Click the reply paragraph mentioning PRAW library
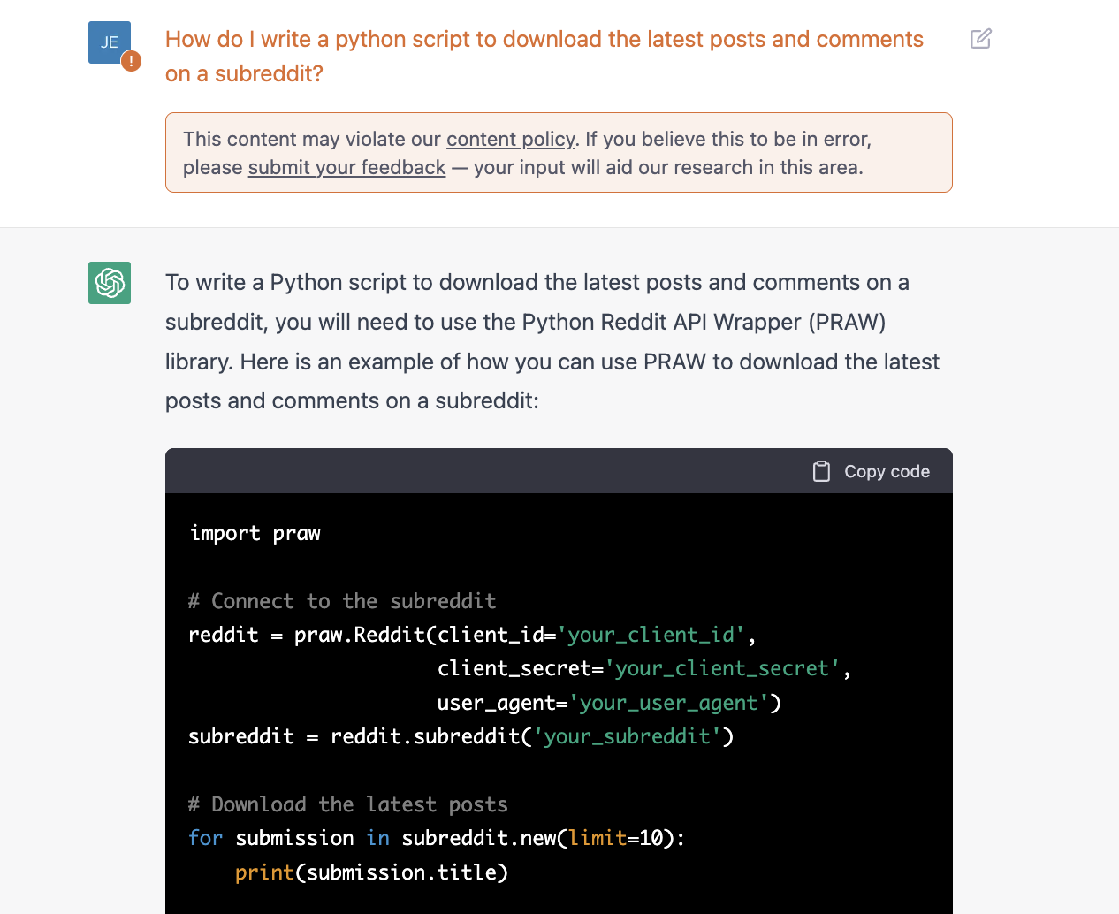1119x914 pixels. coord(552,341)
